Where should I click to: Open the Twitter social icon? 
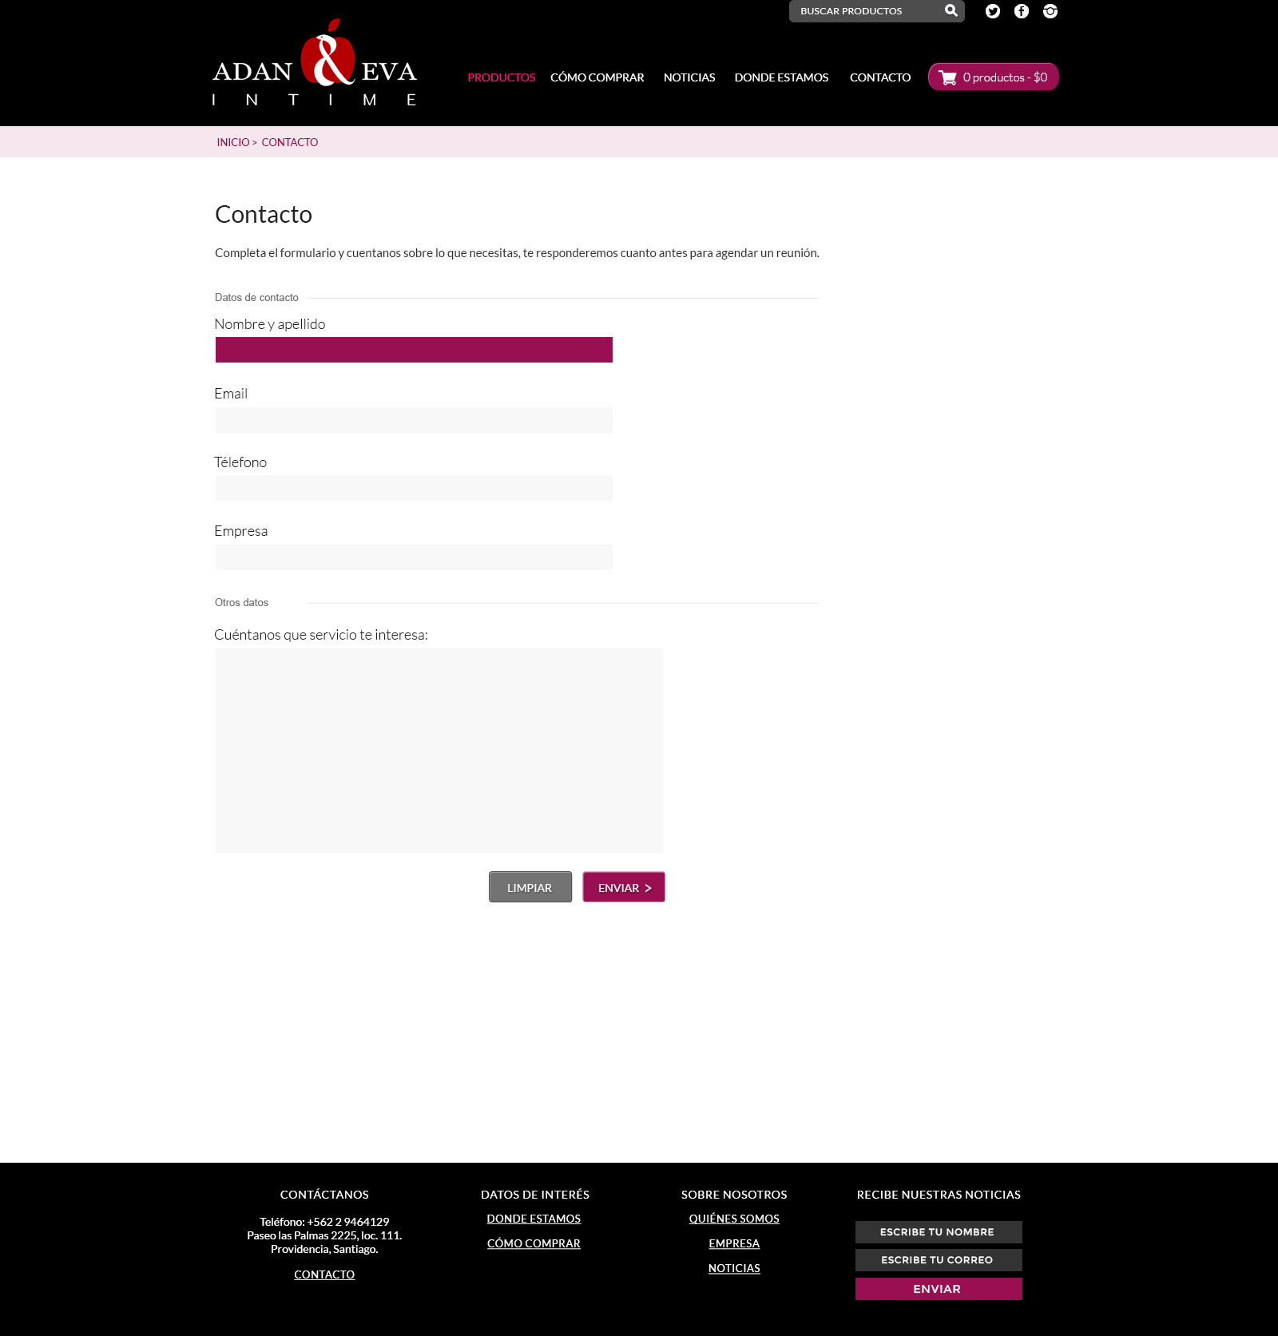[x=992, y=11]
